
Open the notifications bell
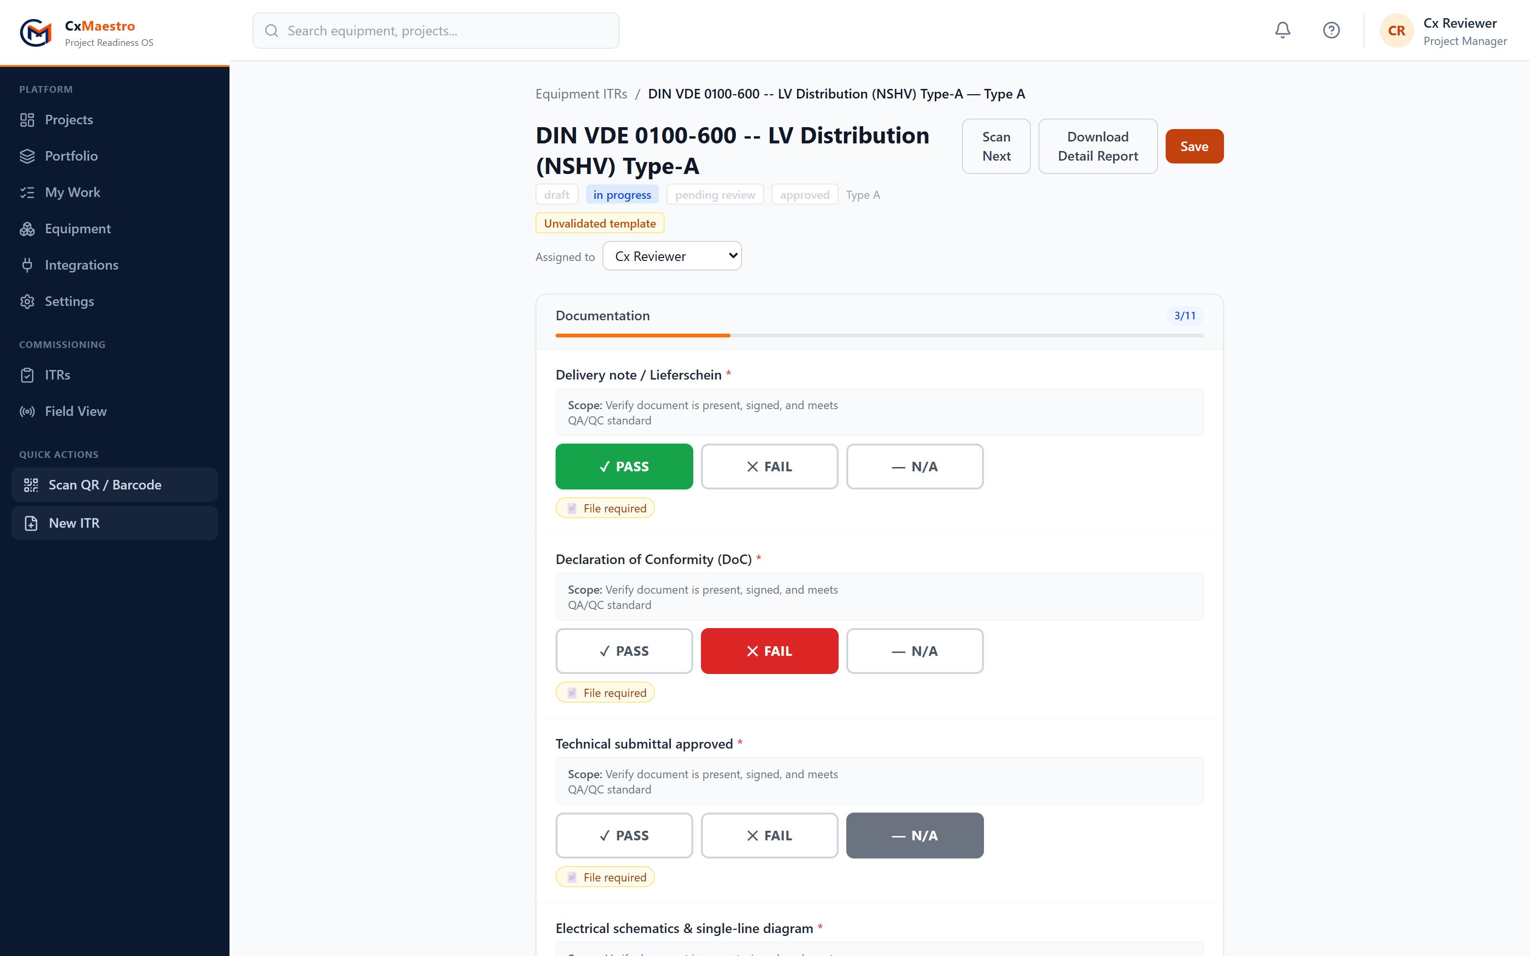pos(1282,30)
